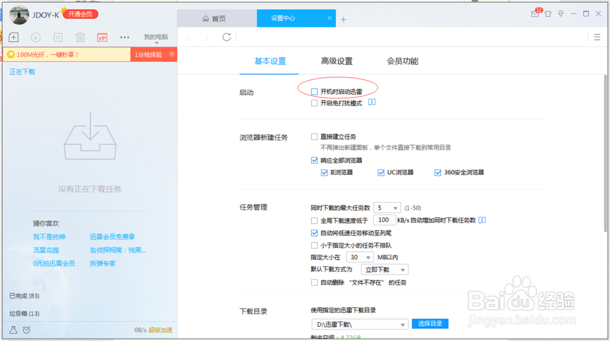Toggle the 360安全浏览器 checkbox
Image resolution: width=610 pixels, height=341 pixels.
click(x=437, y=173)
